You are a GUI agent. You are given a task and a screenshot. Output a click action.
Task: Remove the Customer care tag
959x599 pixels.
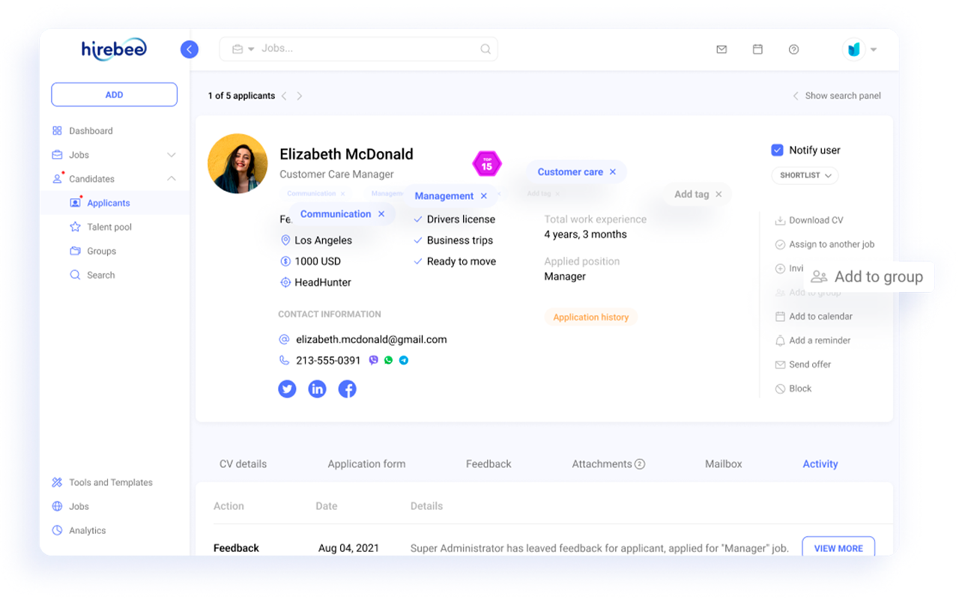point(613,171)
